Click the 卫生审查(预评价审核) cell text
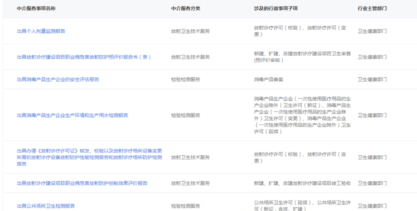This screenshot has width=417, height=211. 302,57
